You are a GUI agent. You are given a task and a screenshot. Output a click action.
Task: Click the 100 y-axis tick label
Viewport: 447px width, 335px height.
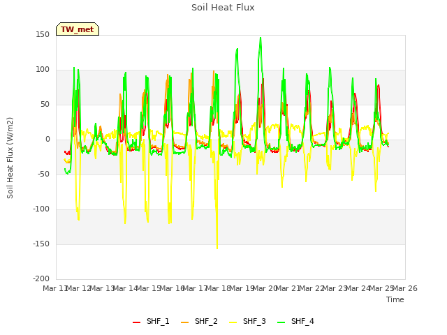pyautogui.click(x=43, y=70)
